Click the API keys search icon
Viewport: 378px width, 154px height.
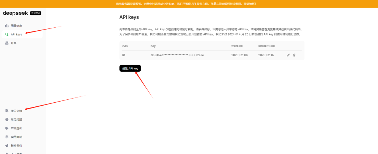pos(7,34)
